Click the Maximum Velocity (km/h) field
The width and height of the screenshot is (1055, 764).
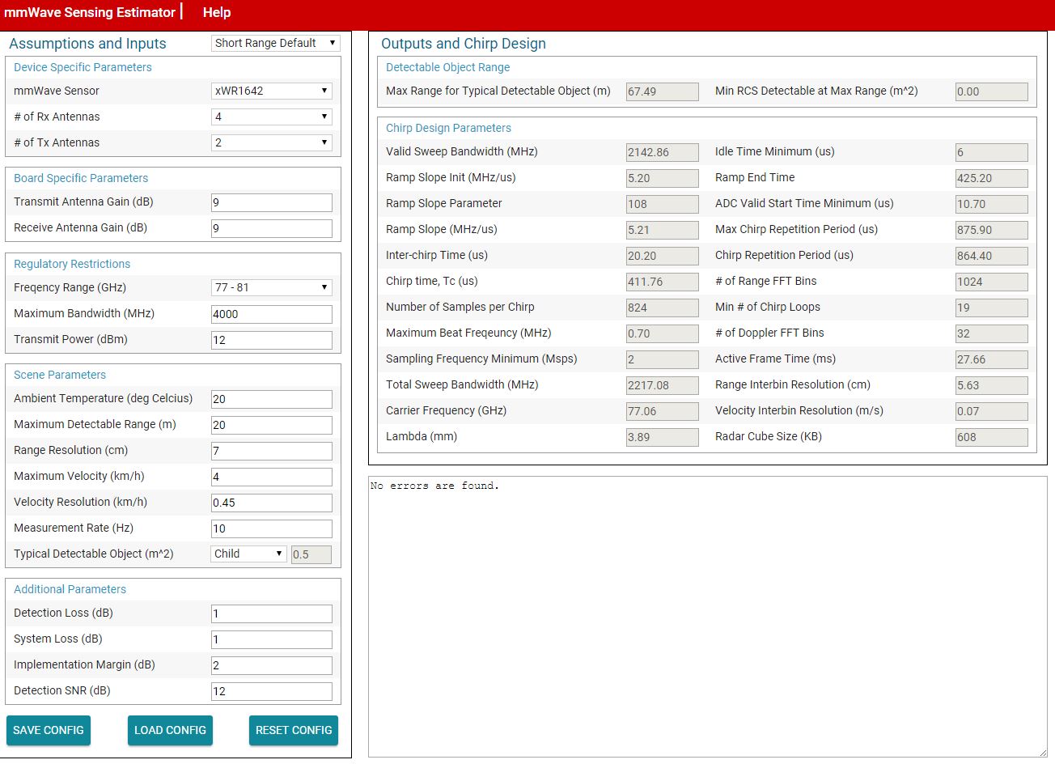point(272,477)
